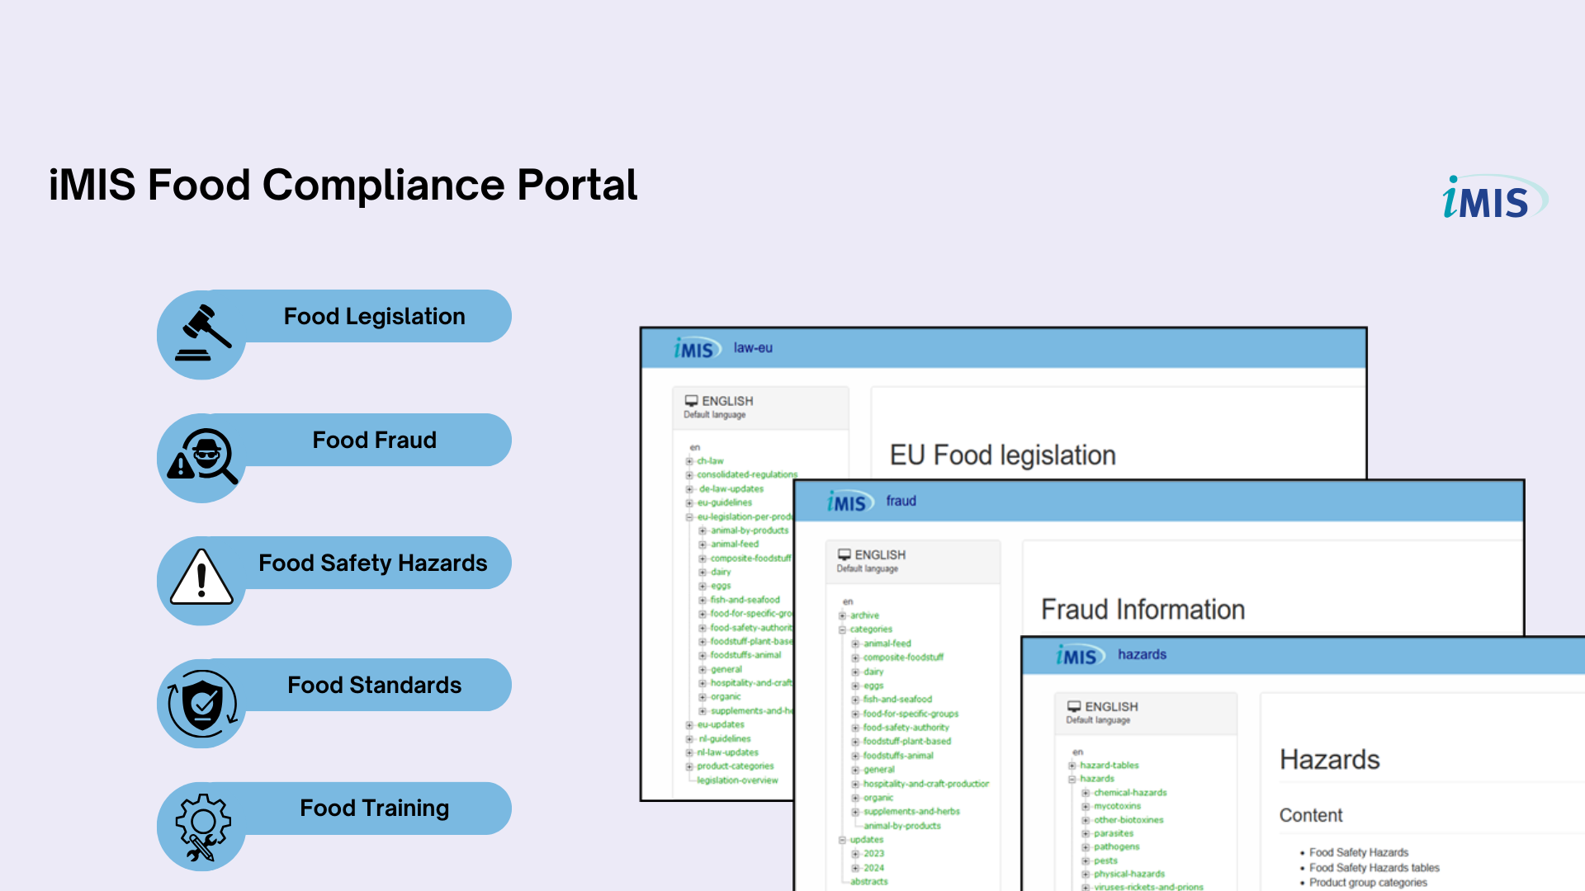Open legislation-overview in law-eu tree
Screen dimensions: 1585x891
[737, 780]
